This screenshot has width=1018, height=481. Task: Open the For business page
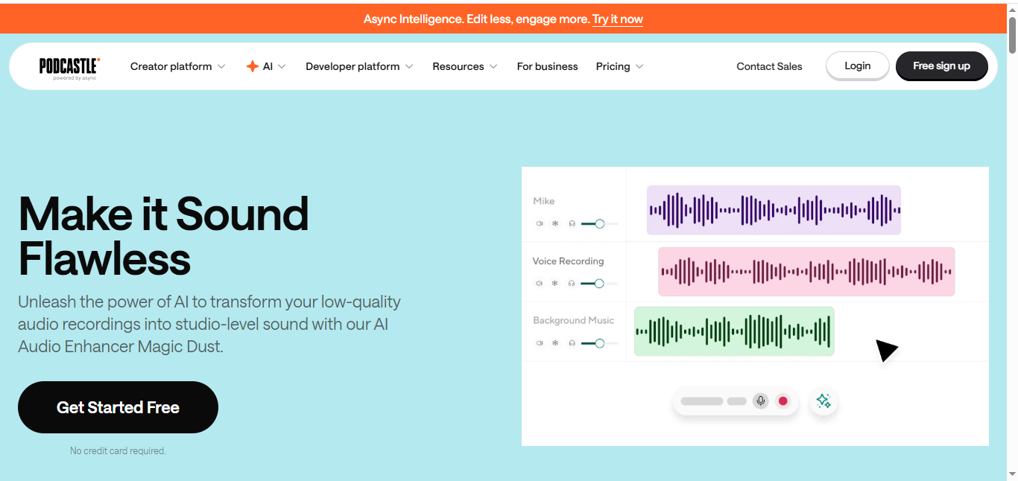pyautogui.click(x=547, y=66)
